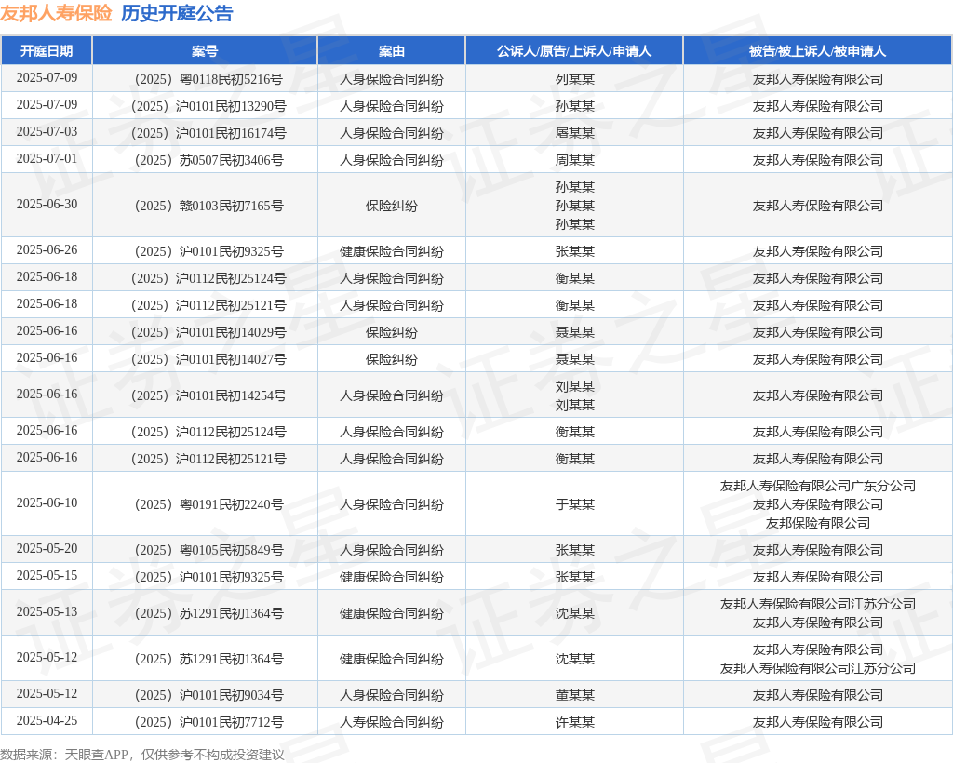
Task: Select the 案号 column header
Action: point(205,51)
